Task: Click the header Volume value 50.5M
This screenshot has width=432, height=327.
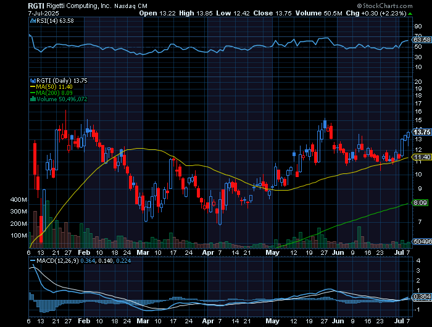Action: (x=333, y=13)
